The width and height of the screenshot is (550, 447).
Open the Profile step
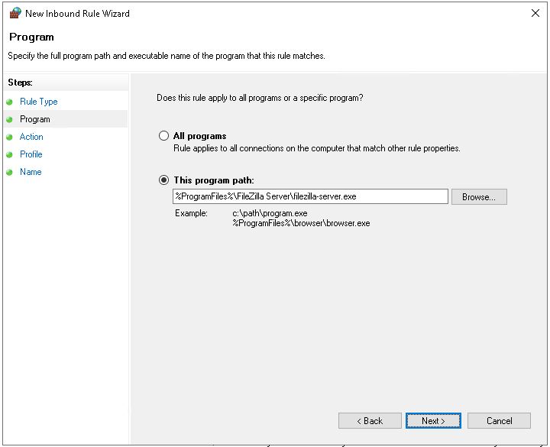point(31,154)
